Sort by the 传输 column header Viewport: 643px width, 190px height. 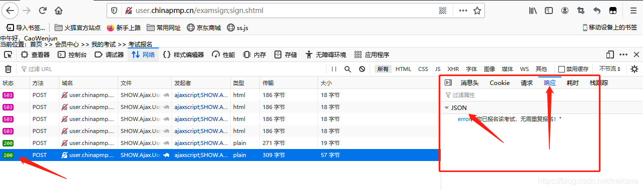point(288,82)
